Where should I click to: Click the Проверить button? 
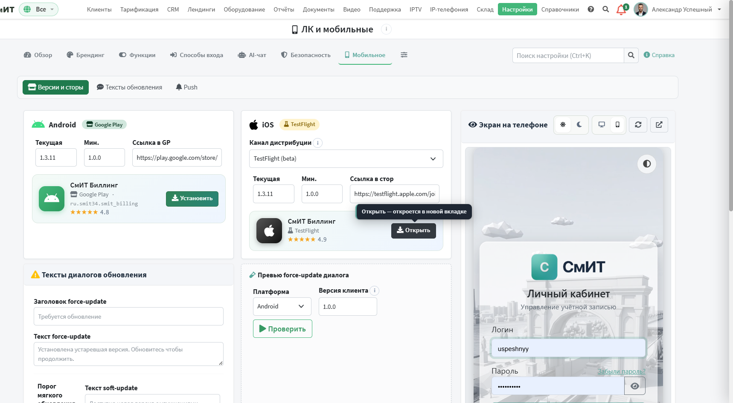[282, 329]
